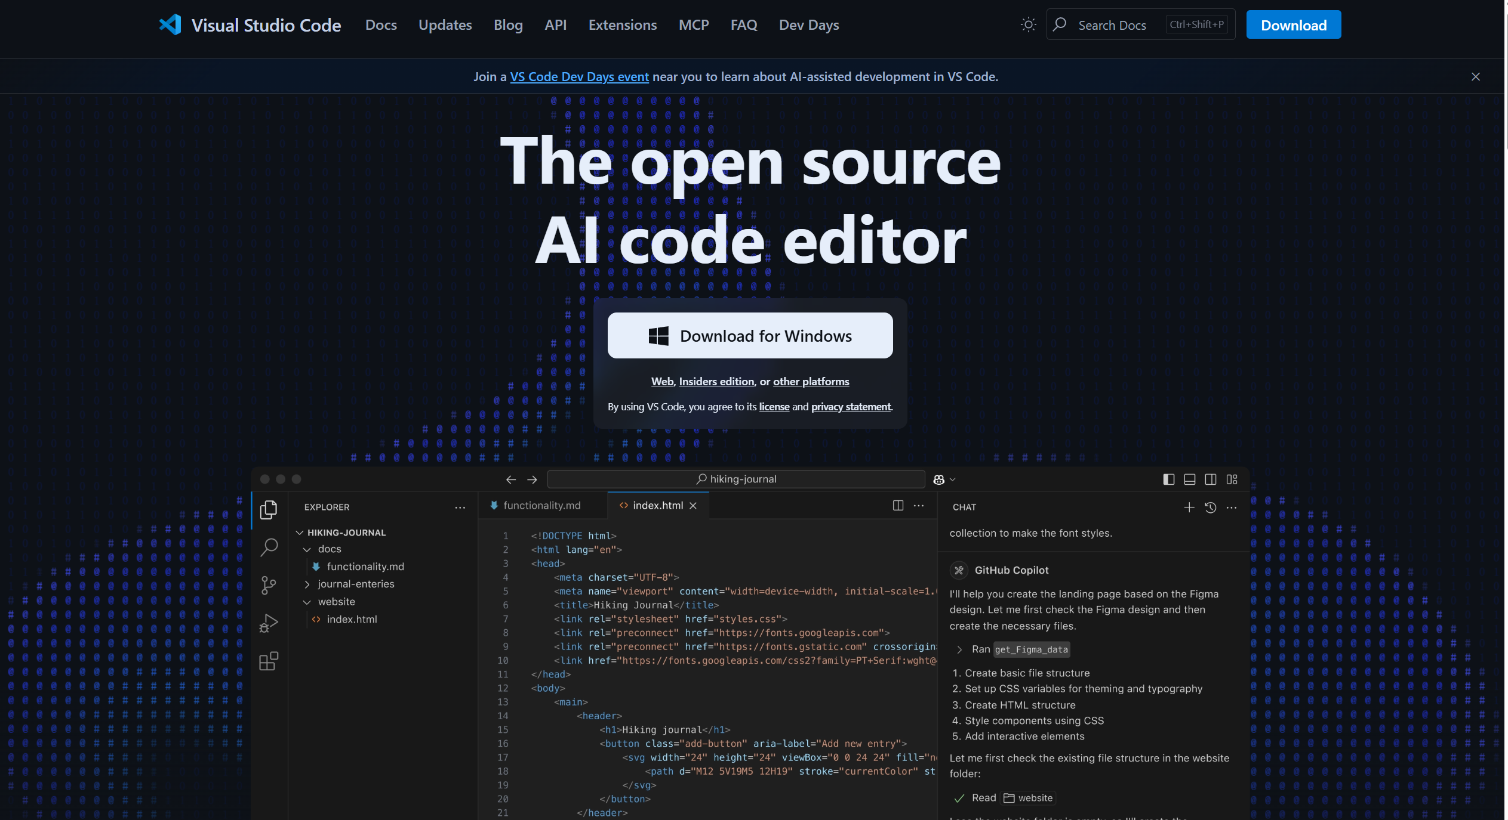Click the split editor icon

[x=898, y=506]
